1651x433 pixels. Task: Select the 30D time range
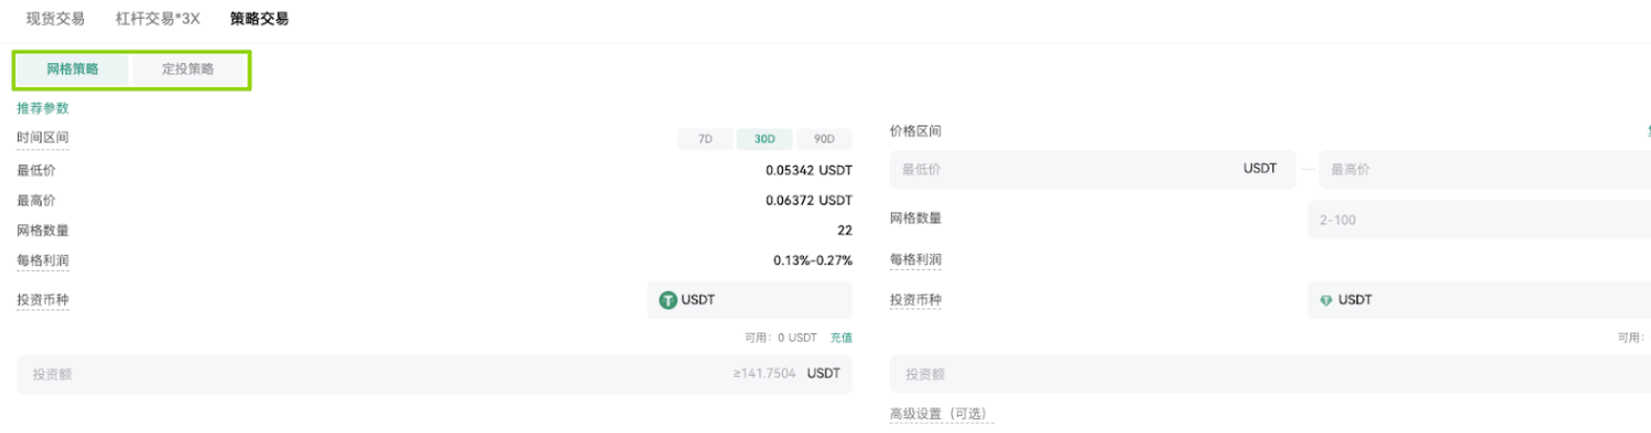pyautogui.click(x=764, y=139)
